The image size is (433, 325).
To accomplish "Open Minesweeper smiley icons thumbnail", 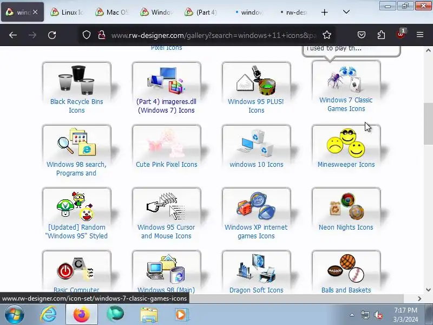I will point(346,142).
